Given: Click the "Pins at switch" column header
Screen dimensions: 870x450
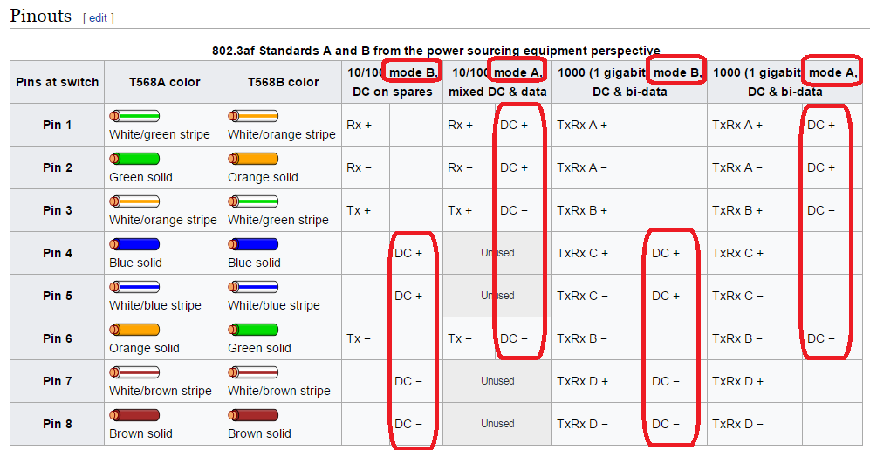Looking at the screenshot, I should 58,82.
